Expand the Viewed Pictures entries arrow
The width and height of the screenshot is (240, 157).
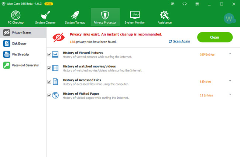[x=230, y=53]
